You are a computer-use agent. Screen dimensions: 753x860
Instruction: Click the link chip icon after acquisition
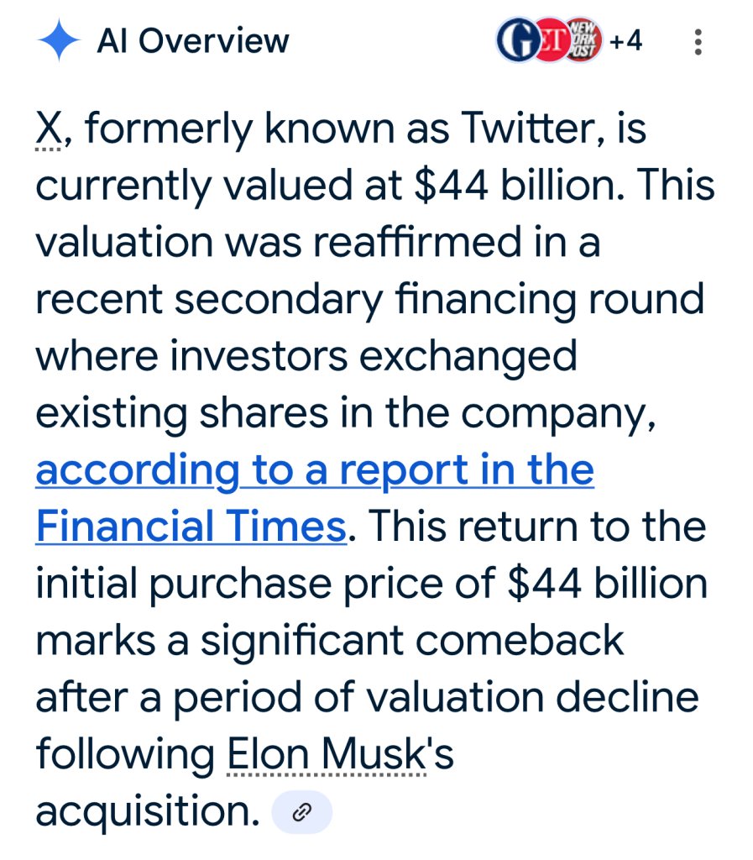[302, 812]
